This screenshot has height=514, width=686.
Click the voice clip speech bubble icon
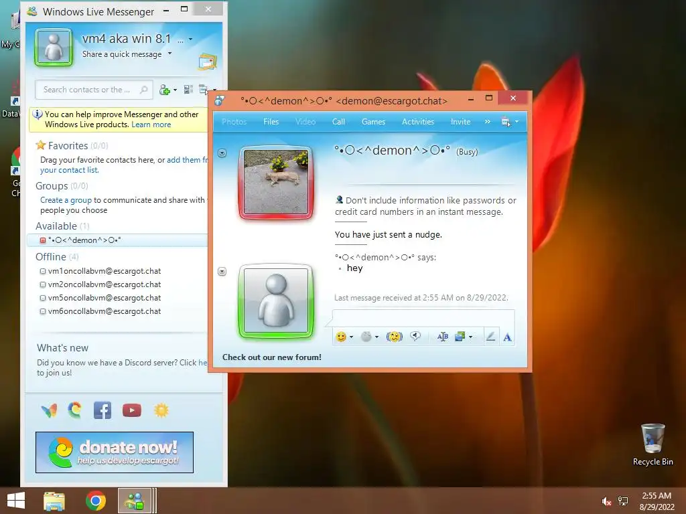click(415, 336)
